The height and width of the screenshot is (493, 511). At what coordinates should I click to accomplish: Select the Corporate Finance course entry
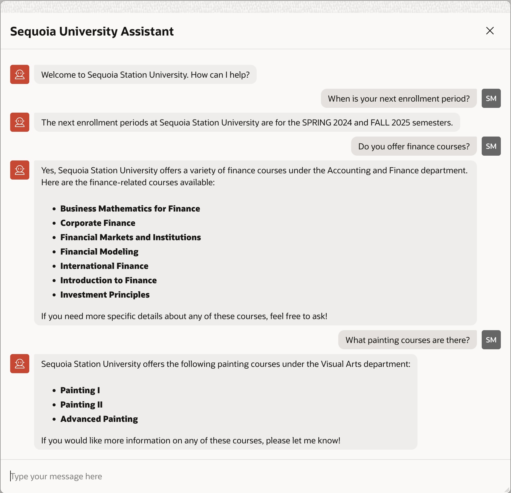(98, 223)
